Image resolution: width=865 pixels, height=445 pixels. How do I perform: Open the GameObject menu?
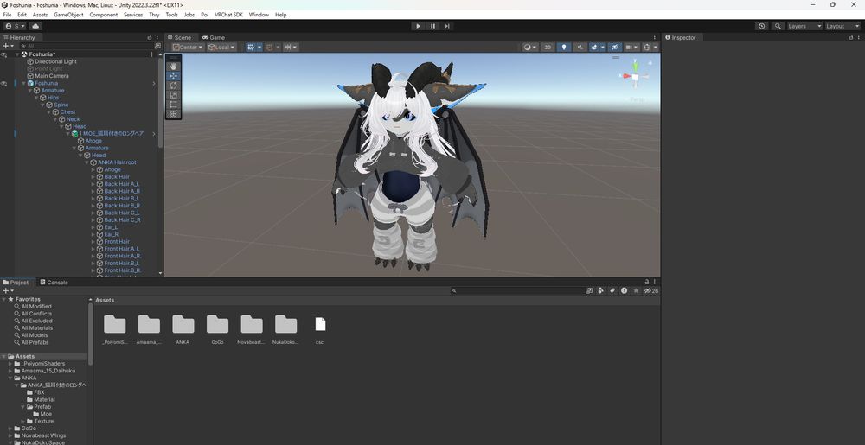68,15
